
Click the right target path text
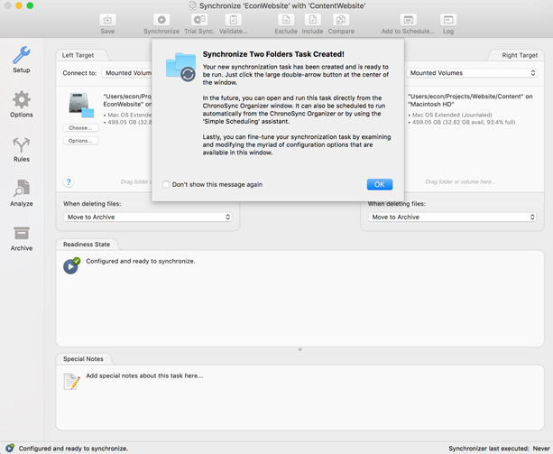[x=470, y=100]
